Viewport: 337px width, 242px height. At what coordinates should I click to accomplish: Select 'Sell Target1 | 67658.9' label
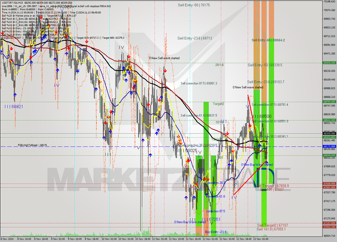[272, 186]
